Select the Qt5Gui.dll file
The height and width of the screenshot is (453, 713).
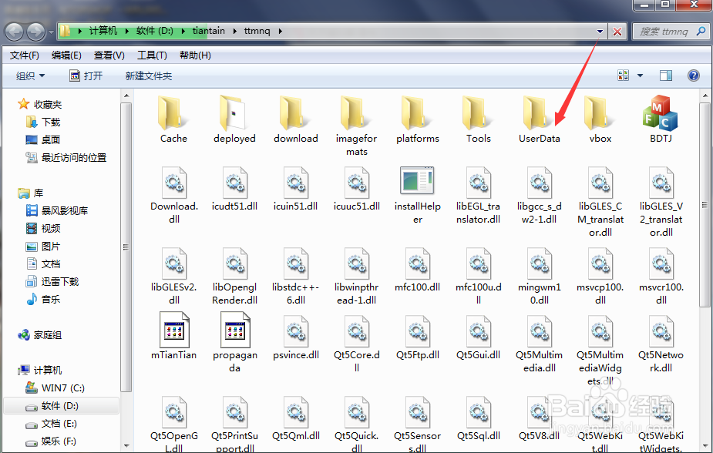coord(479,338)
